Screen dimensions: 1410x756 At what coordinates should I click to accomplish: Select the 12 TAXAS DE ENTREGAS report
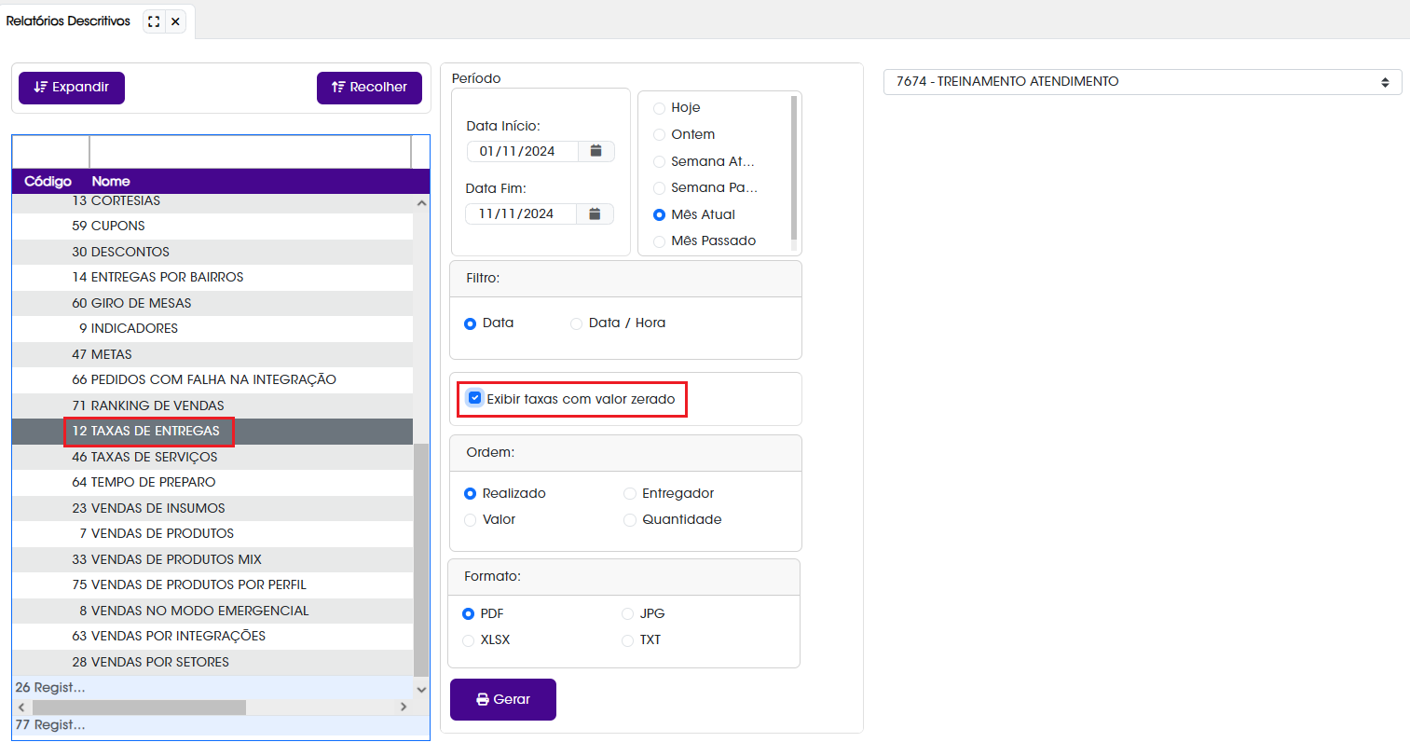click(x=212, y=432)
